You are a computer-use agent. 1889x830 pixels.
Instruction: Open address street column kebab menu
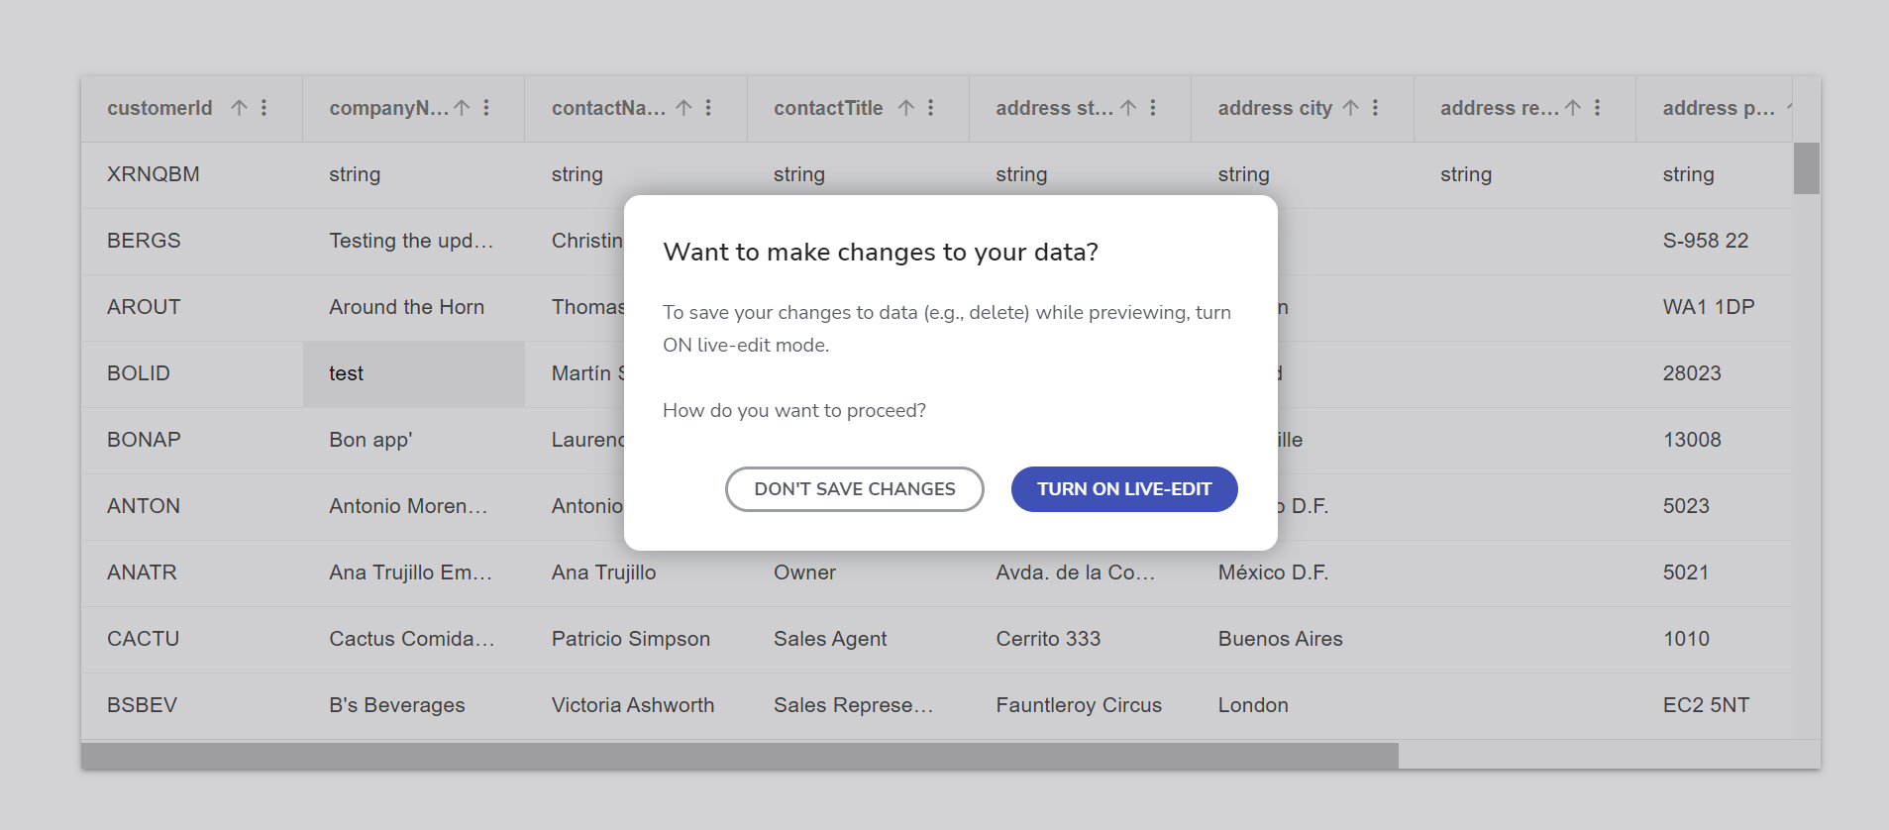click(x=1153, y=108)
